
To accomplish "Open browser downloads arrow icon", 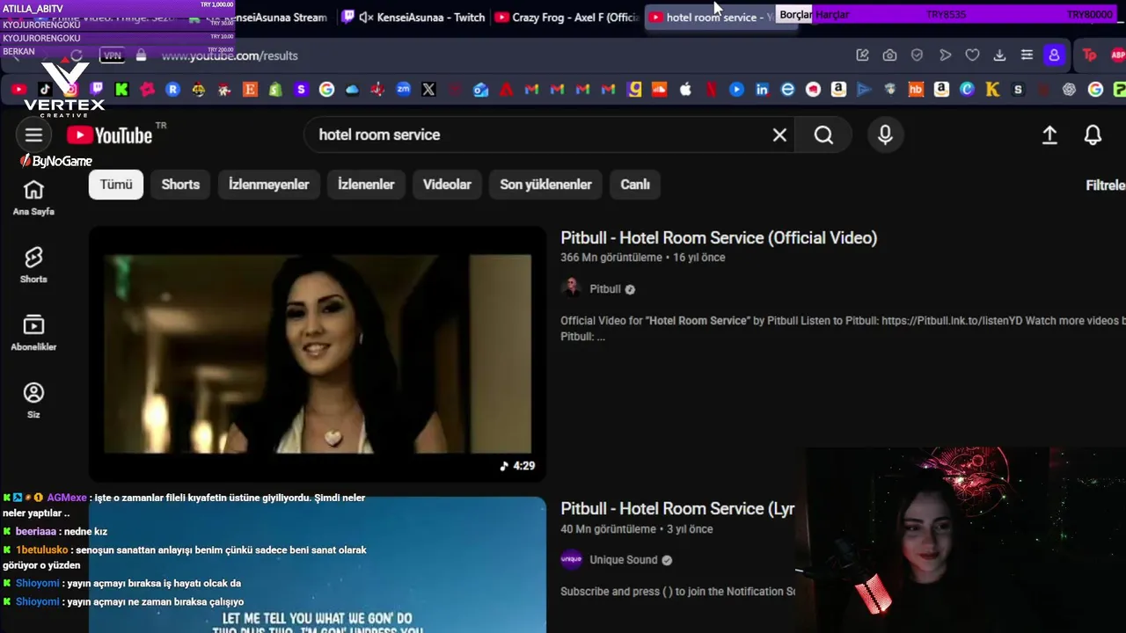I will tap(999, 55).
